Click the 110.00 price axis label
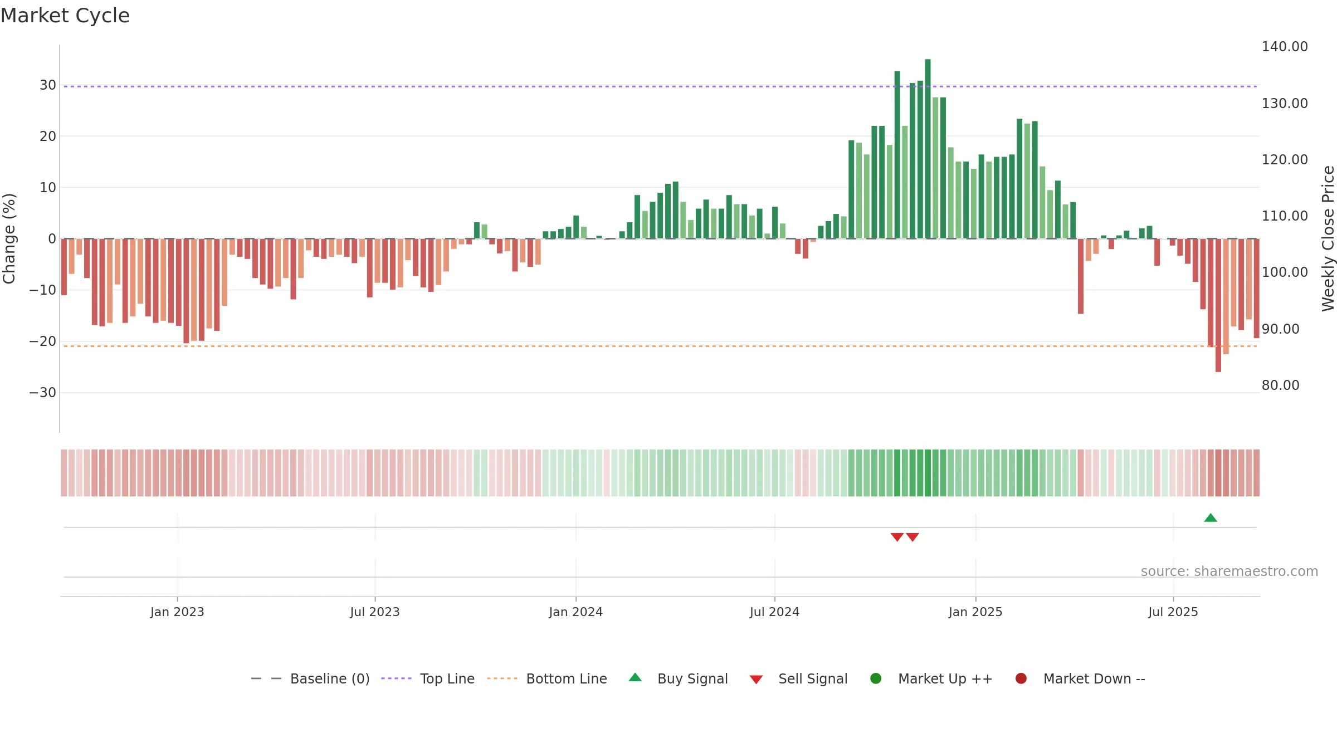The image size is (1337, 752). click(x=1285, y=216)
